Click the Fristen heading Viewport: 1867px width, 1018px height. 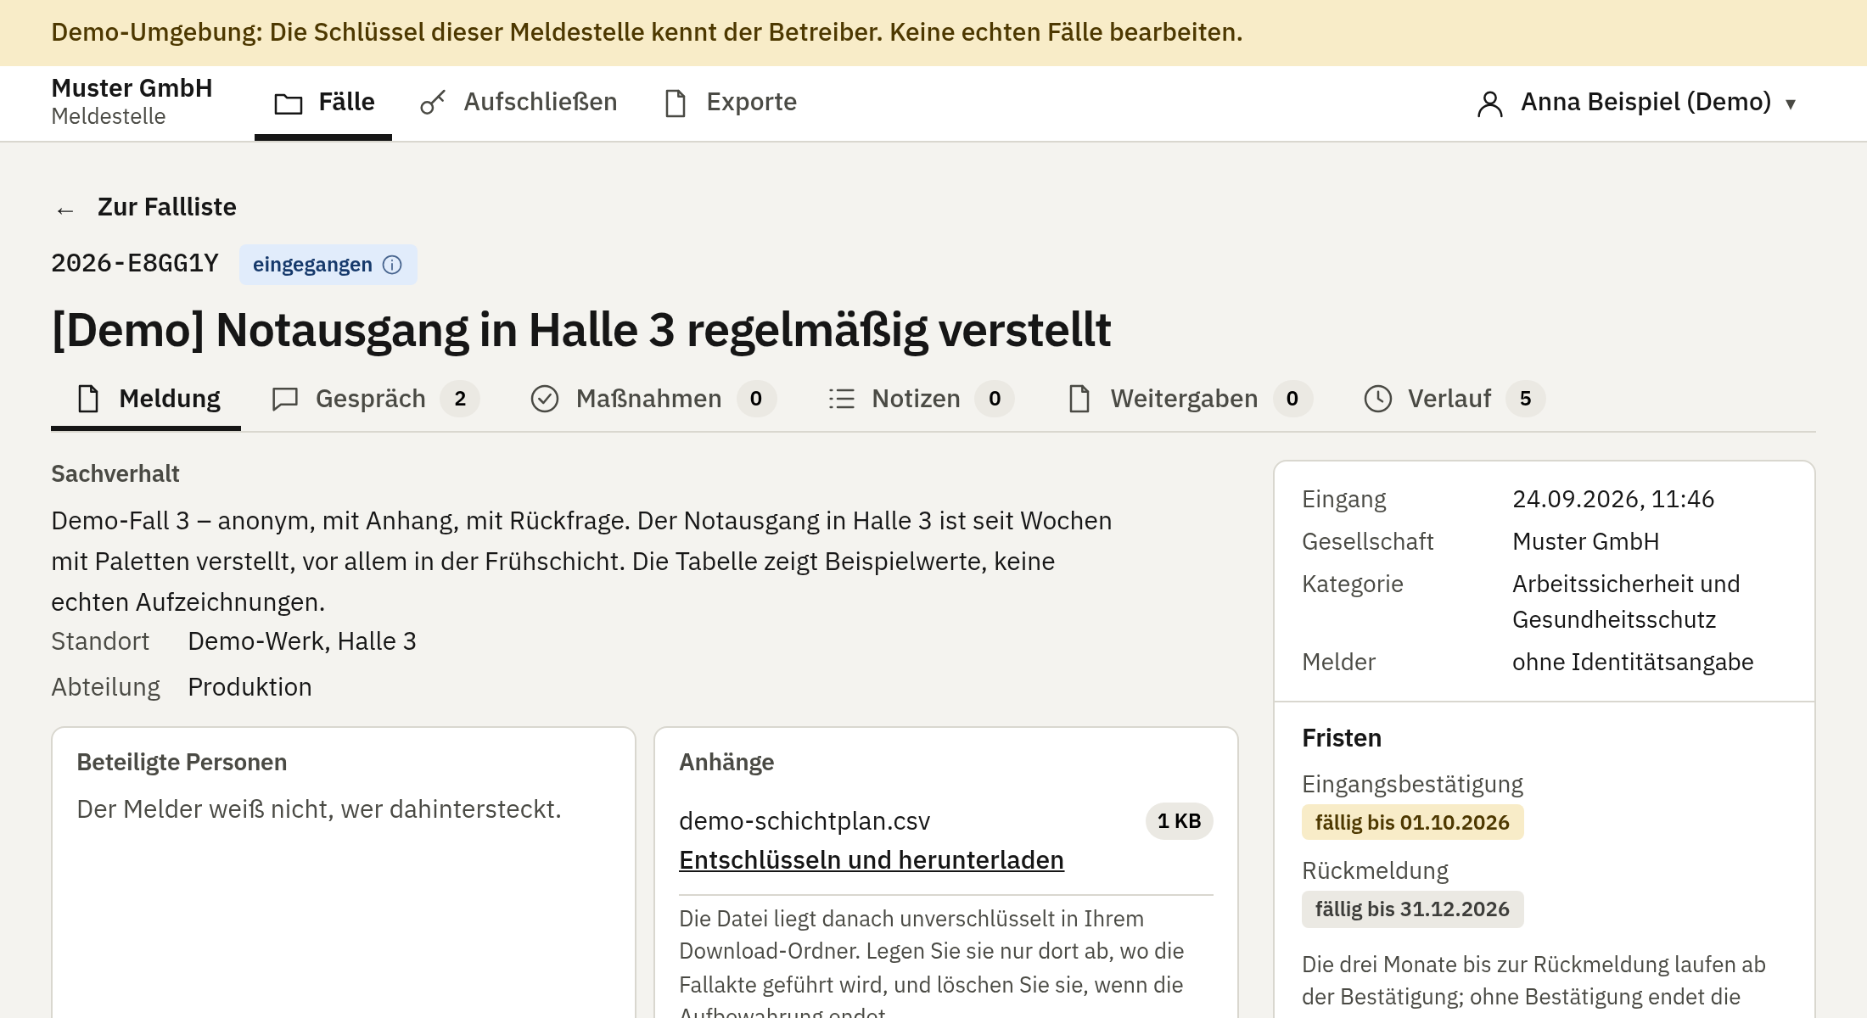(1342, 738)
